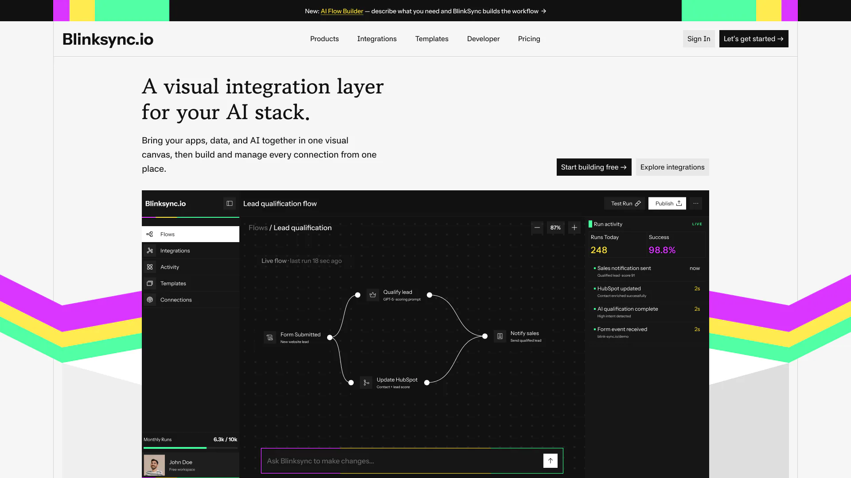Click the Update HubSpot branch icon

point(366,382)
